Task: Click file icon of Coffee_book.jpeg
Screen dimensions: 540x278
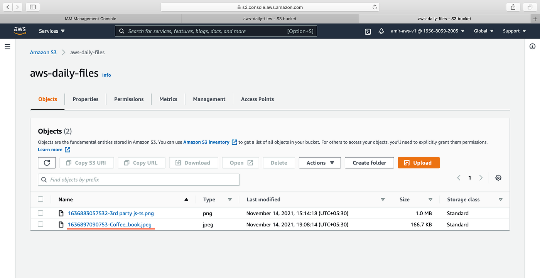Action: pos(61,224)
